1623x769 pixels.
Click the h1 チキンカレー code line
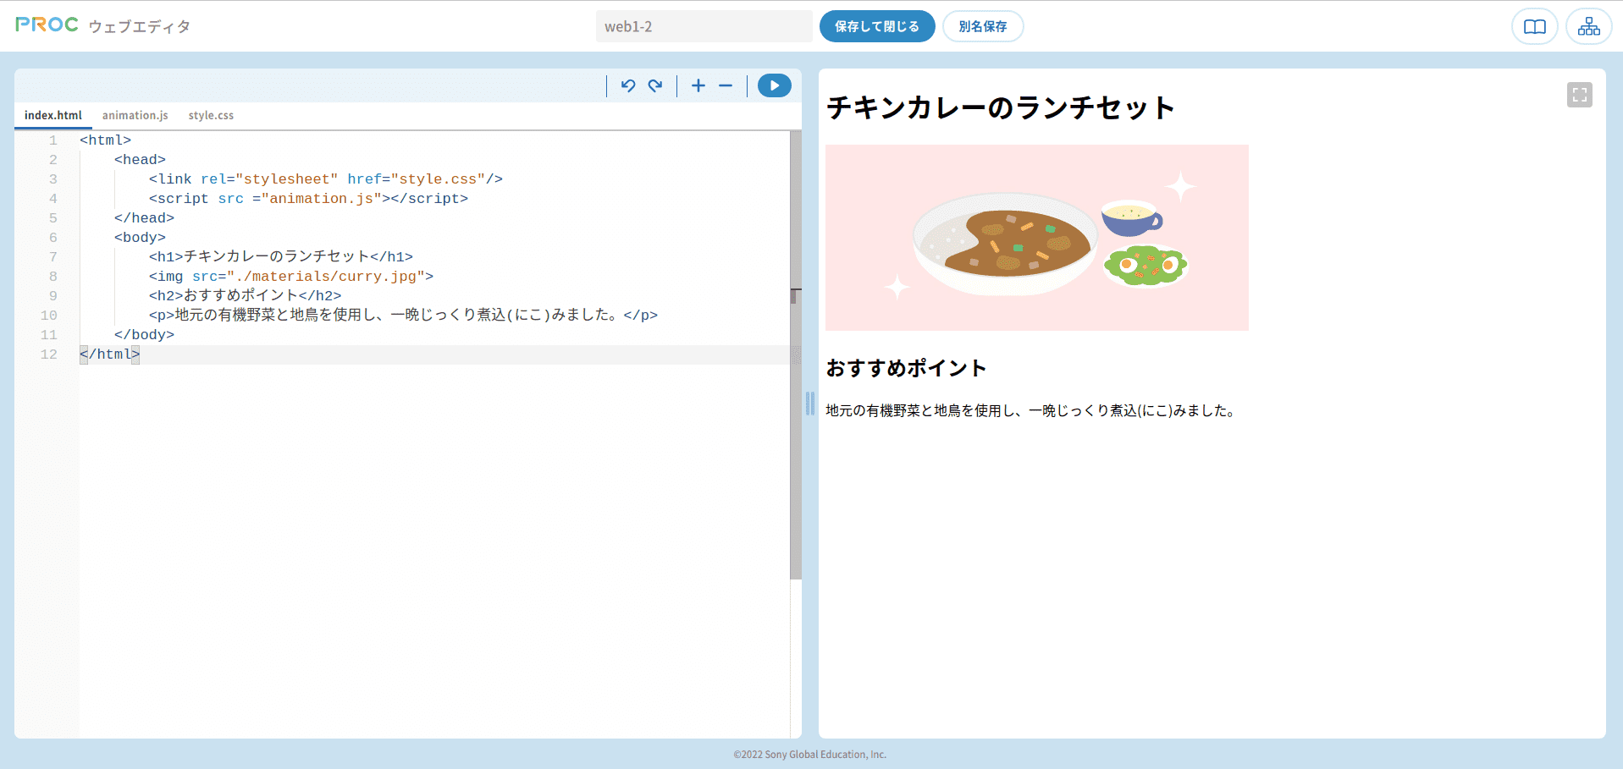(281, 257)
